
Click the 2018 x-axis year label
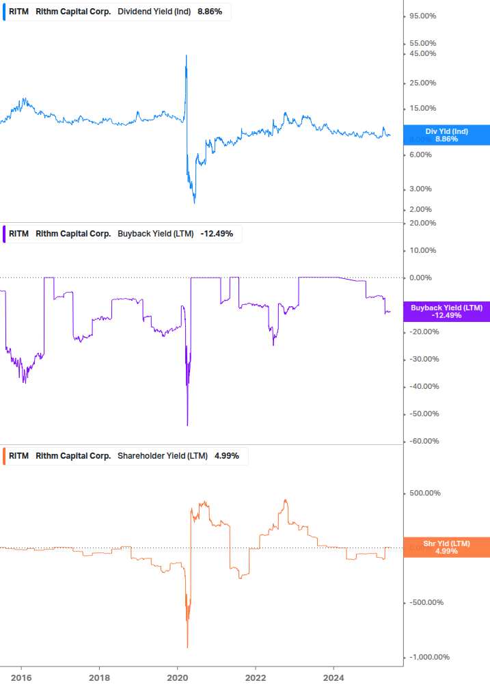(x=99, y=678)
